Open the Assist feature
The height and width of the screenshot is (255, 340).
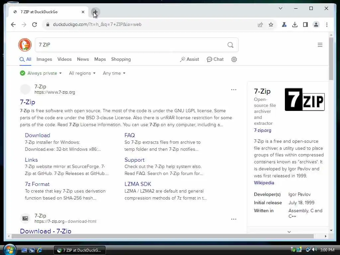tap(190, 59)
